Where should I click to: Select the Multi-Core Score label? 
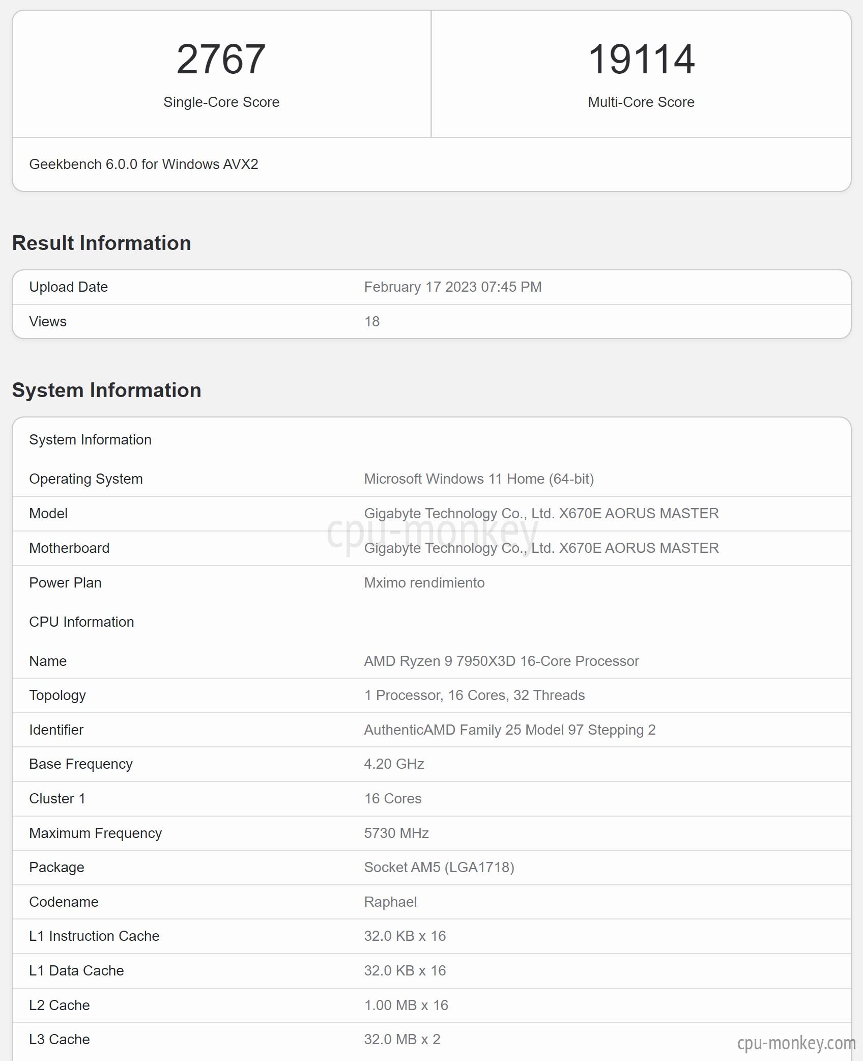[641, 102]
